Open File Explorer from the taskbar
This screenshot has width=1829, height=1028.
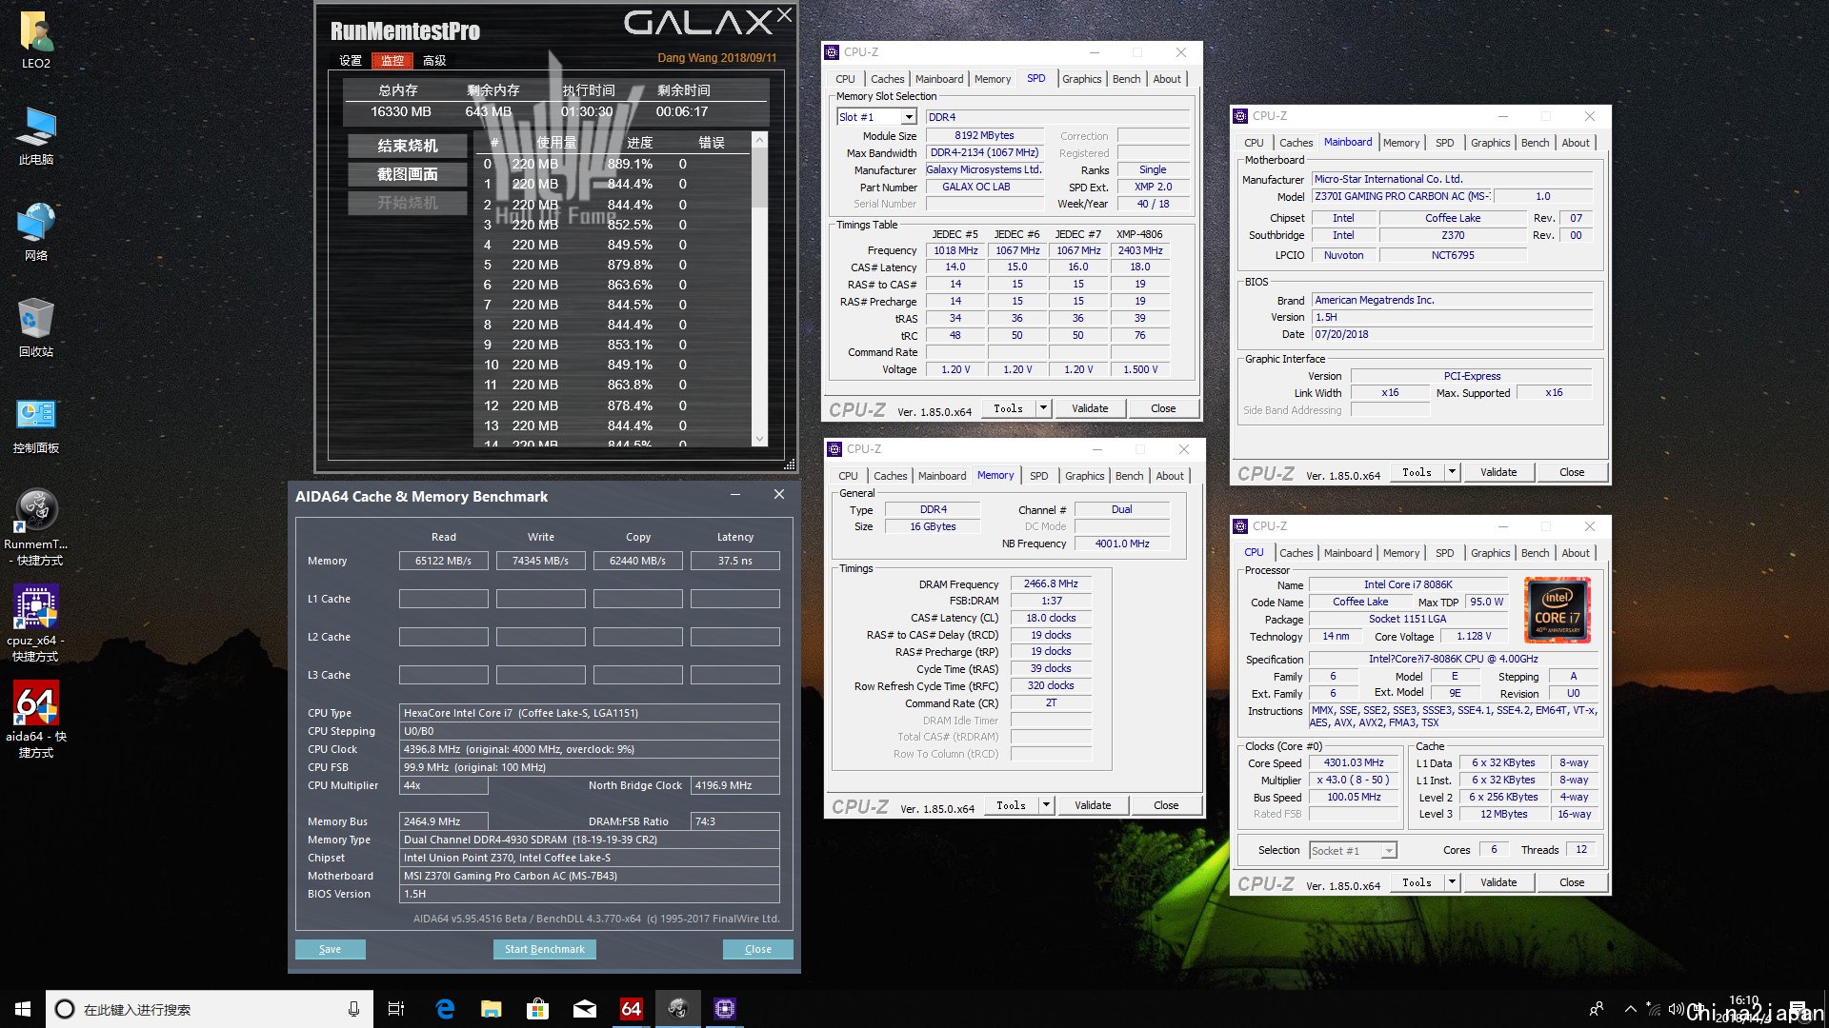[492, 1009]
